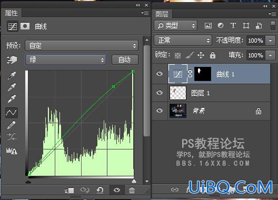Open the 填充 fill arrow dropdown
Viewport: 278px width, 200px height.
pyautogui.click(x=271, y=55)
